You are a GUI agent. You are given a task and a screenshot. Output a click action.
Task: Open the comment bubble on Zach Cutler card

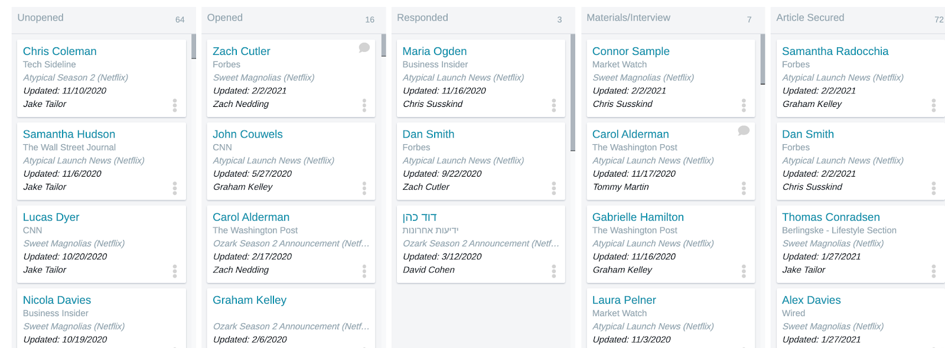pyautogui.click(x=364, y=48)
